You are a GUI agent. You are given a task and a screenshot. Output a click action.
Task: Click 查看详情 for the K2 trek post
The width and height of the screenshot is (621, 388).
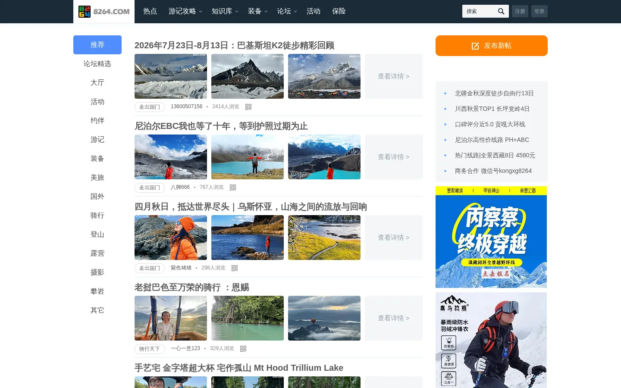[x=394, y=76]
